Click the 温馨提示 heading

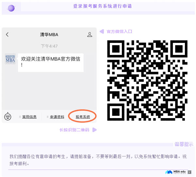pos(184,144)
